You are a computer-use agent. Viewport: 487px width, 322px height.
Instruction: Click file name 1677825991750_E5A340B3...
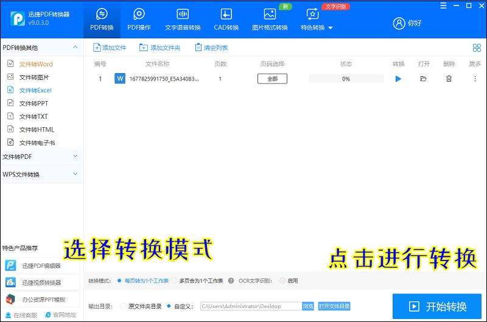[164, 79]
